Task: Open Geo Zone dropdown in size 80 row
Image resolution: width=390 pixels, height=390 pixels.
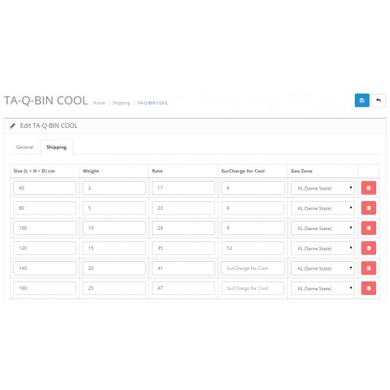Action: [323, 208]
